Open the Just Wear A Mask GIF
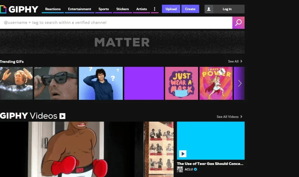The height and width of the screenshot is (177, 299). point(182,83)
